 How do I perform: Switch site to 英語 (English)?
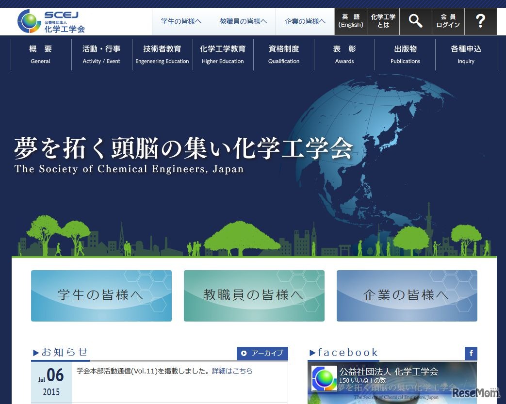350,21
